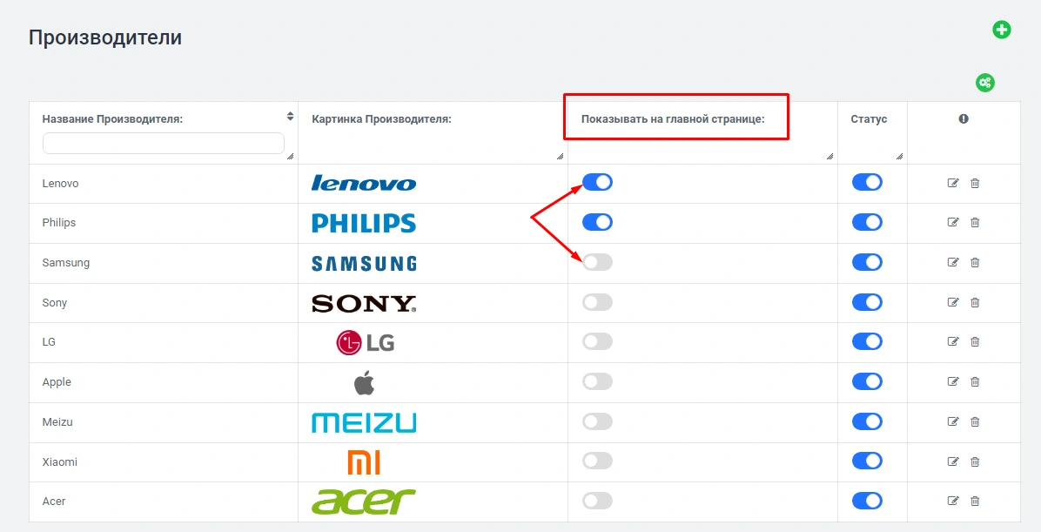Click the Meizu logo thumbnail
Image resolution: width=1041 pixels, height=532 pixels.
click(364, 422)
